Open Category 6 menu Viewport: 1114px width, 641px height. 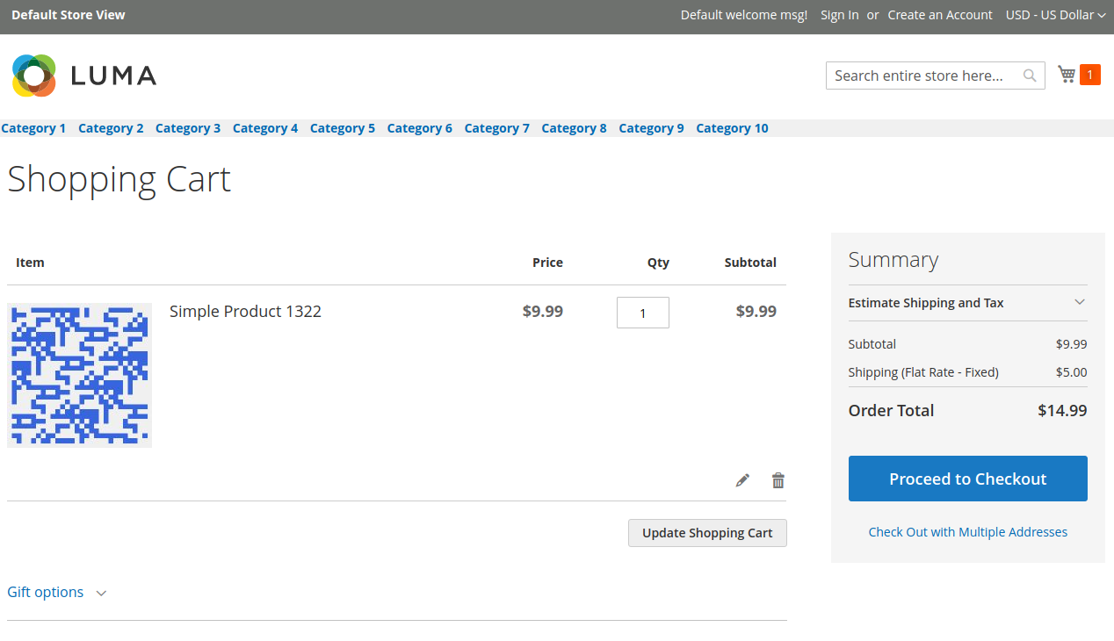(x=420, y=128)
